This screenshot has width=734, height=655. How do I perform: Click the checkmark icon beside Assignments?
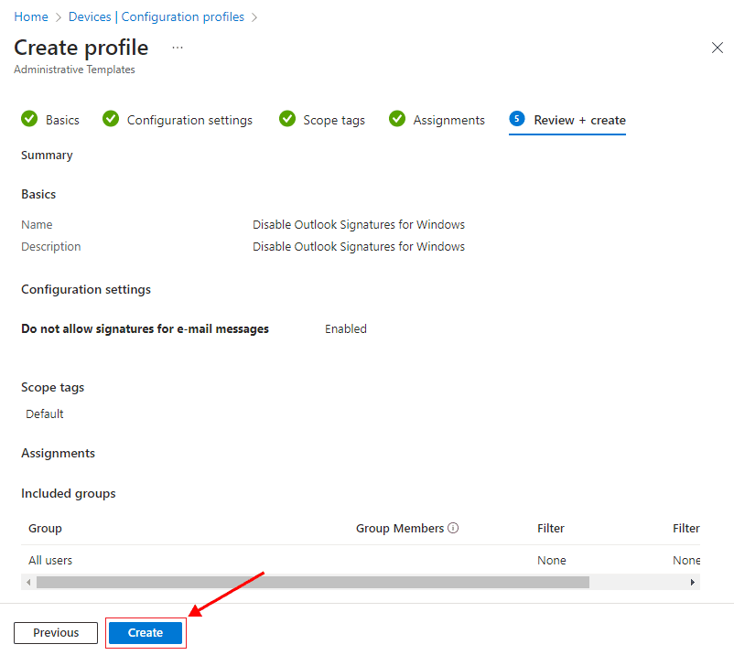[x=397, y=119]
